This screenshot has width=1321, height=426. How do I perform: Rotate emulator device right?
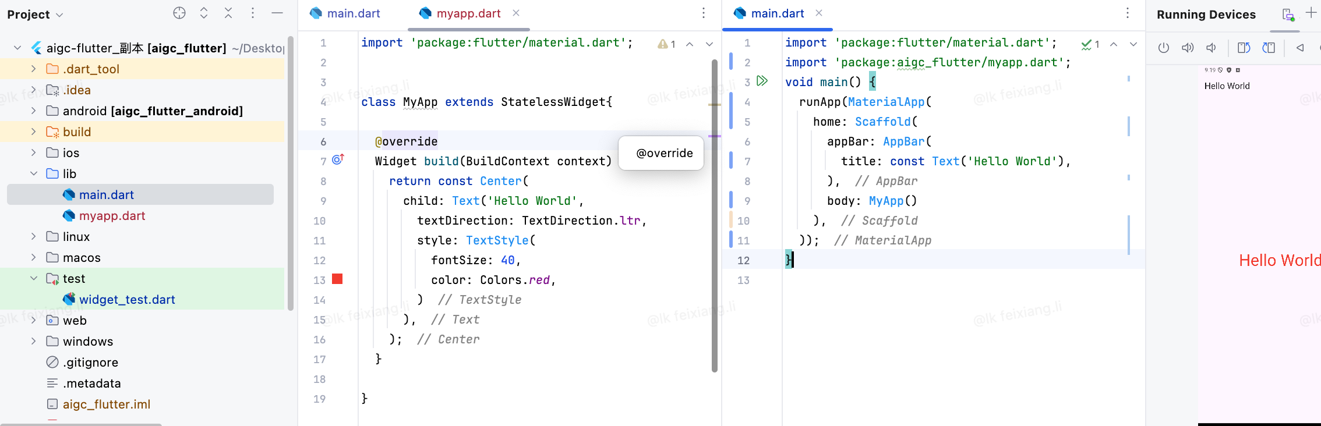(x=1269, y=48)
